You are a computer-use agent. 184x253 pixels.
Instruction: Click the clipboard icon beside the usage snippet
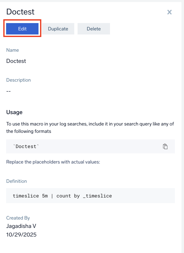click(x=165, y=146)
